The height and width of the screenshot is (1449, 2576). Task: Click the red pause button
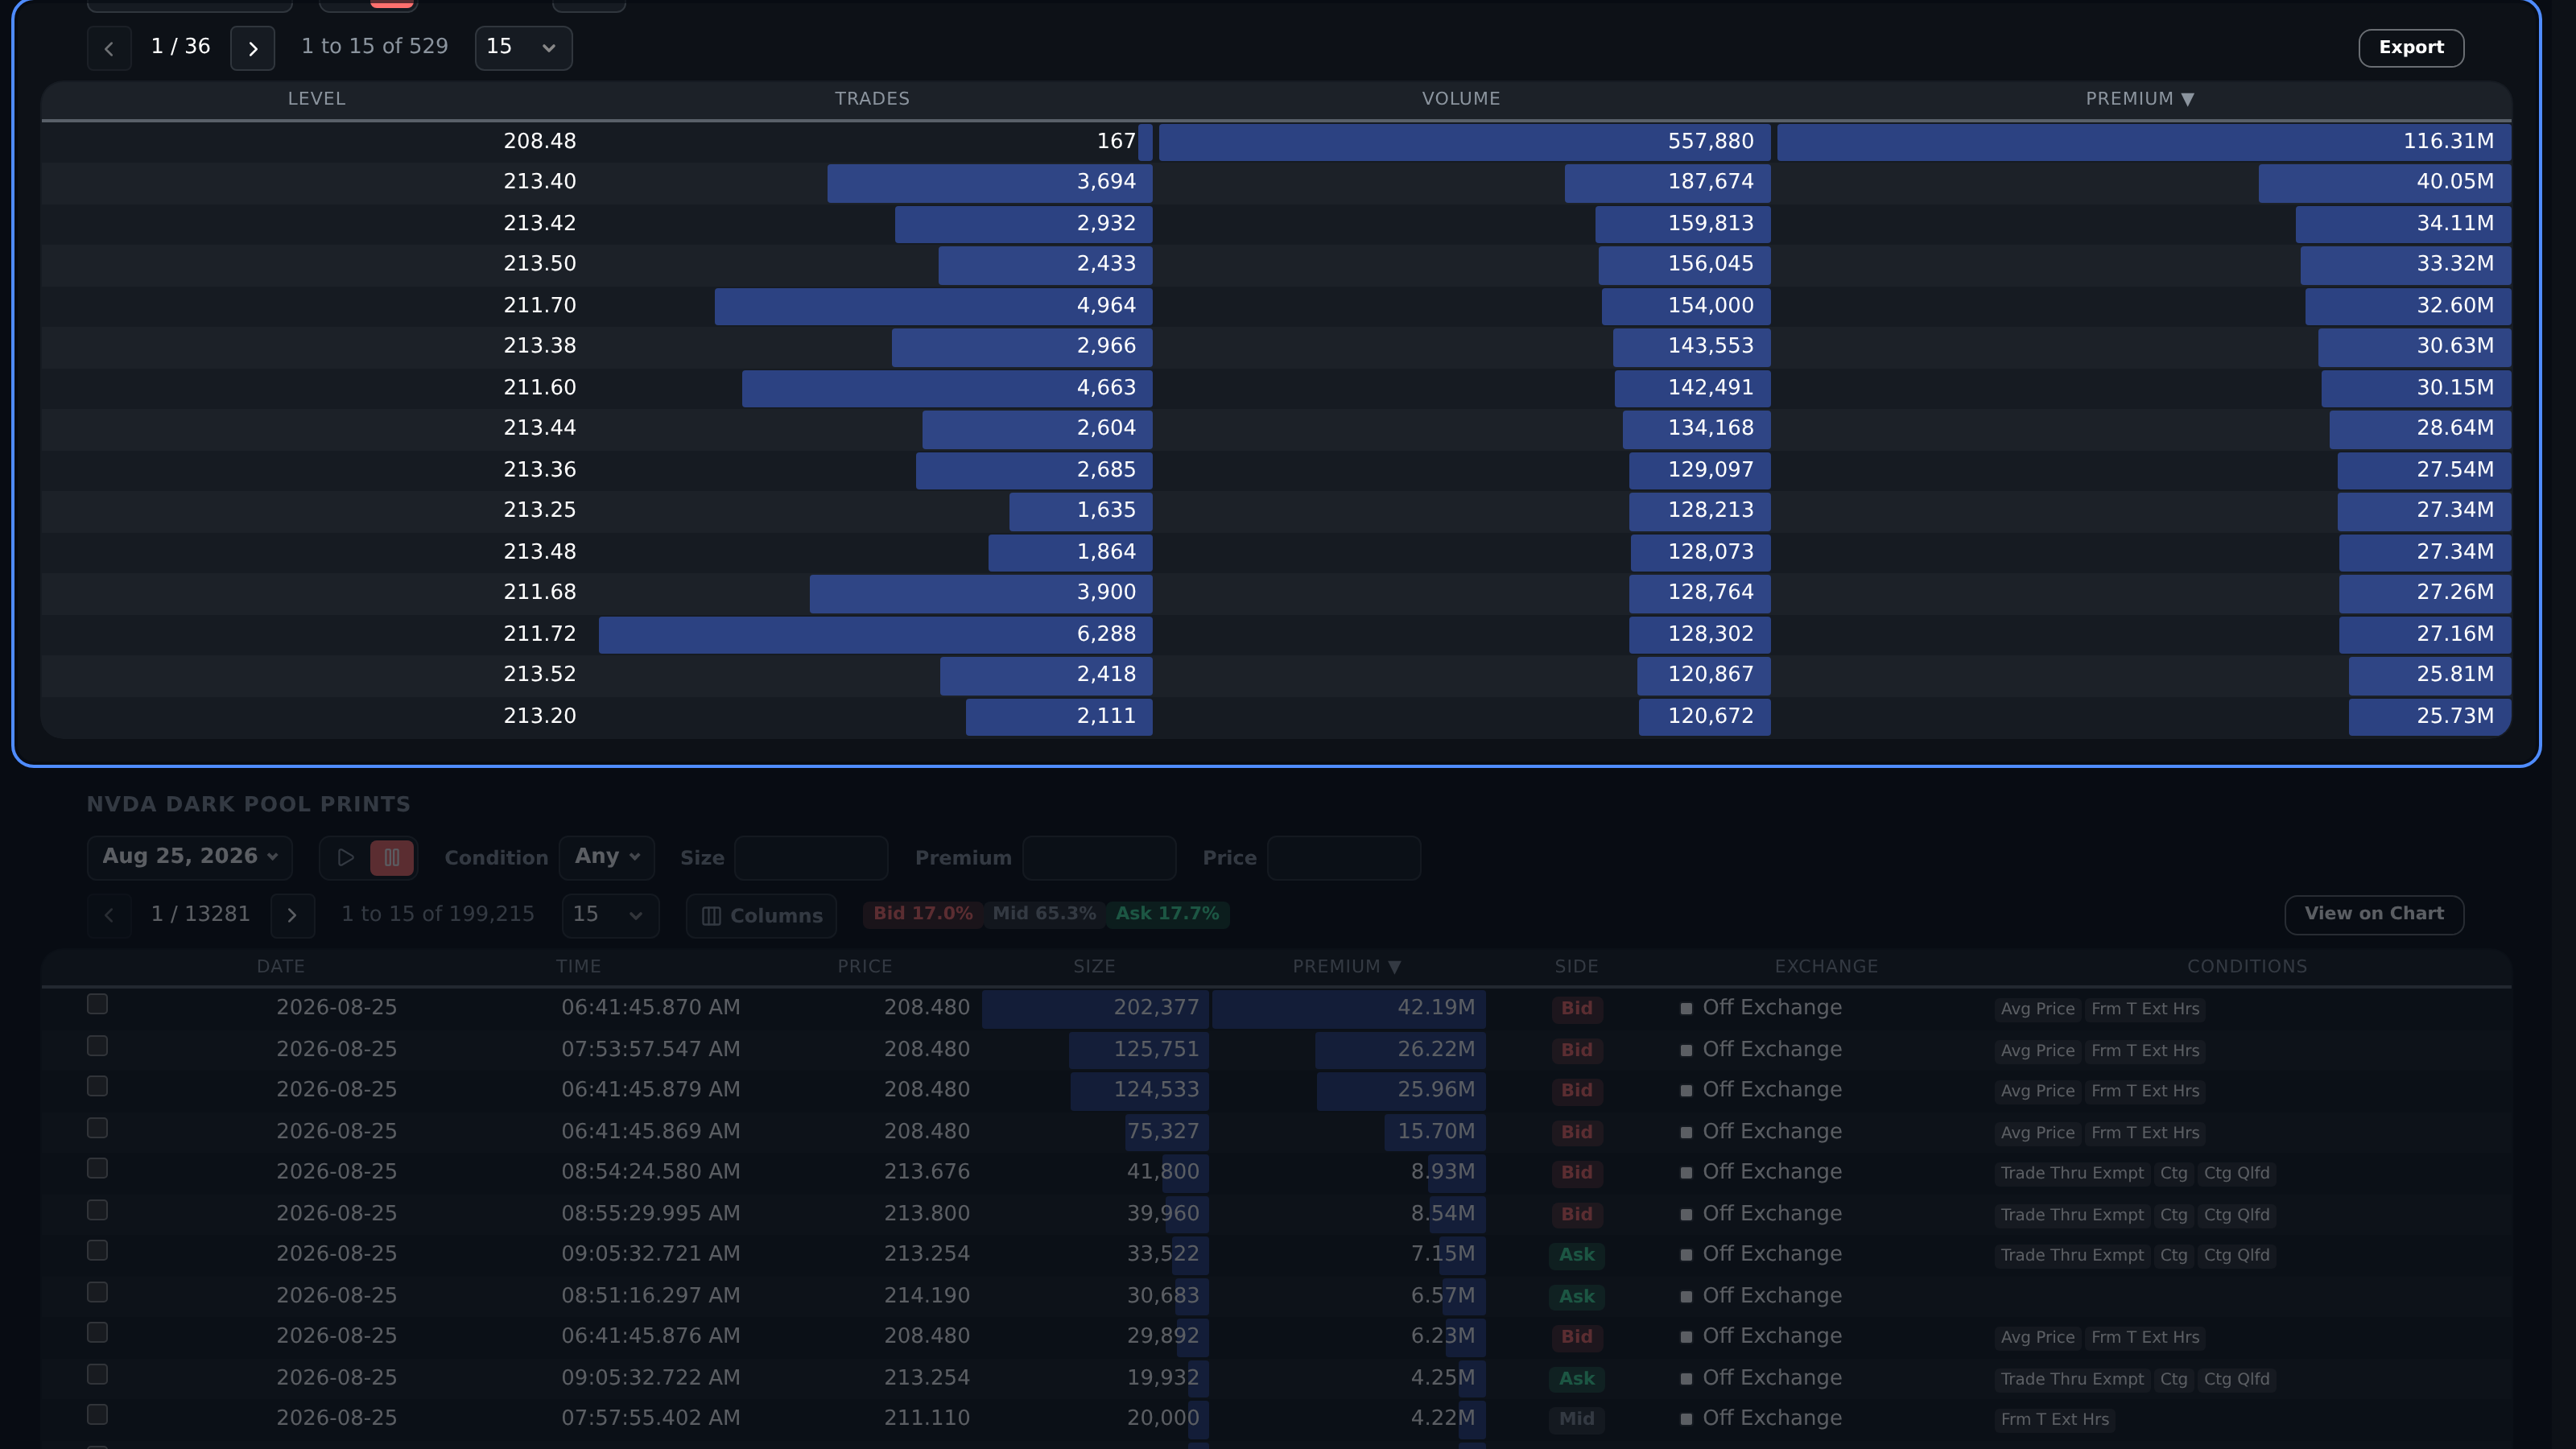392,858
